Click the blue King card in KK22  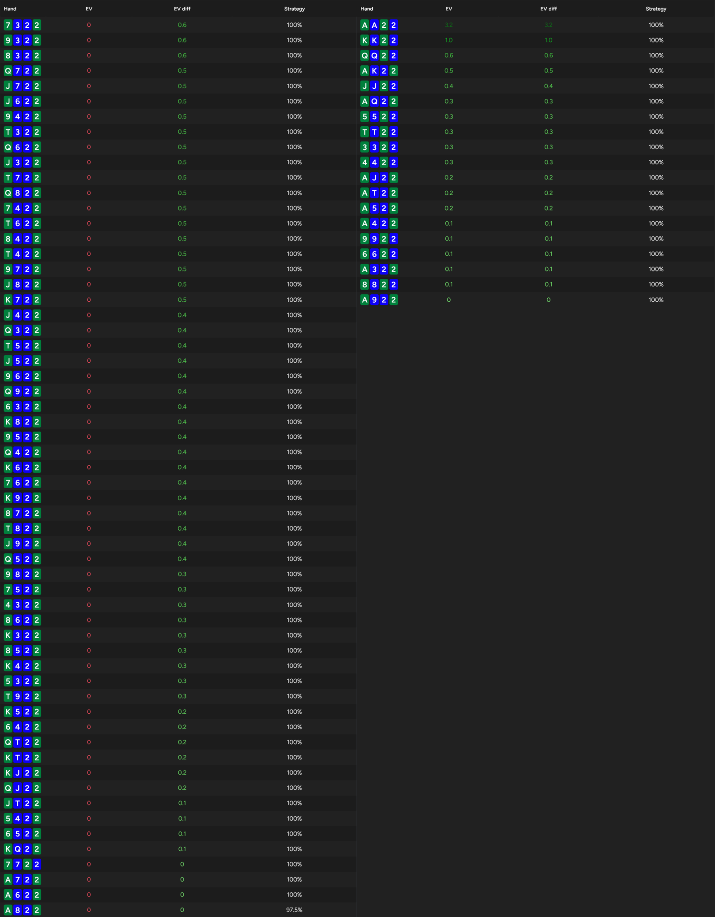tap(374, 40)
